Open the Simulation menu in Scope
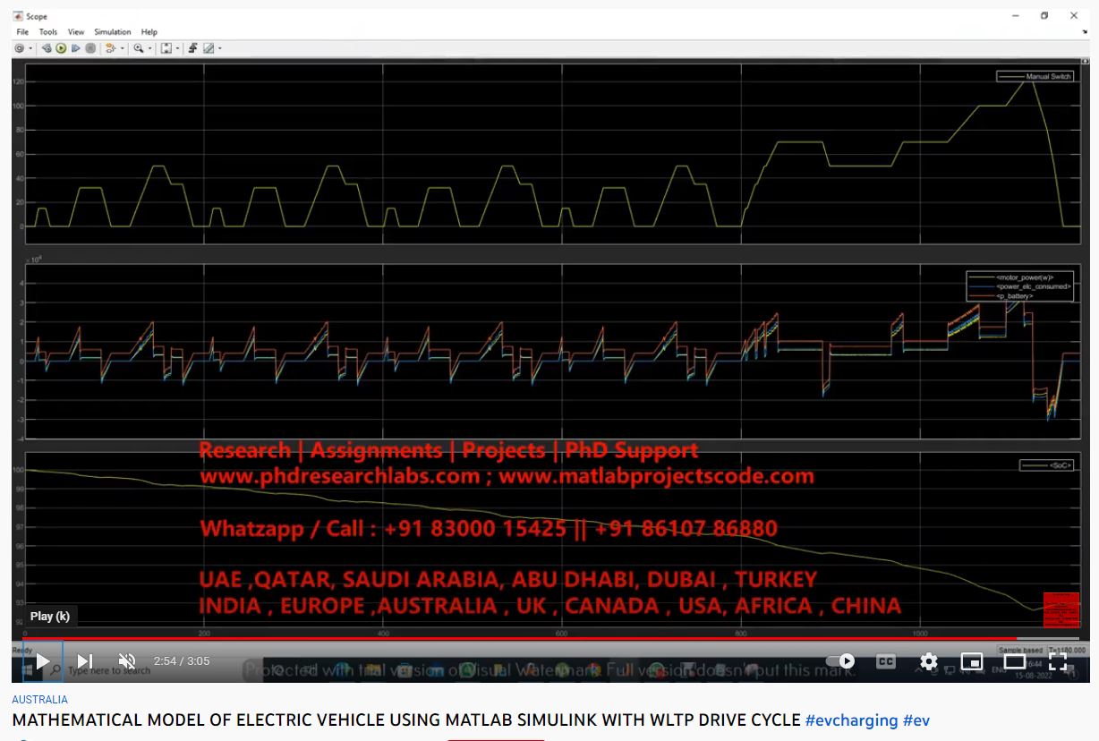The image size is (1099, 741). 113,32
